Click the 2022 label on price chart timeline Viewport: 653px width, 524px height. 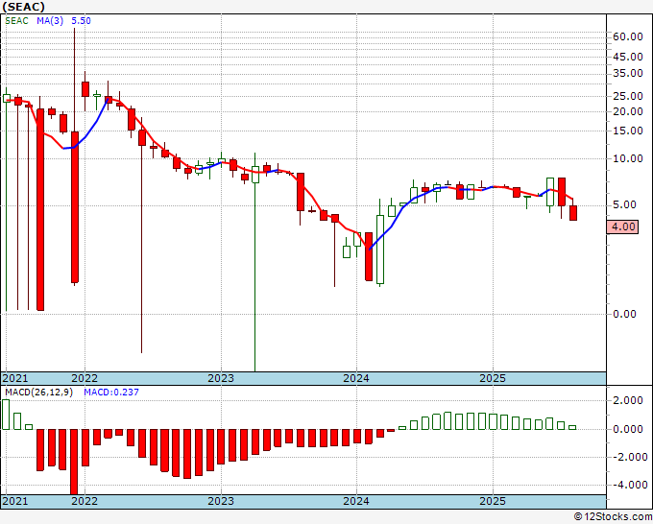click(85, 378)
